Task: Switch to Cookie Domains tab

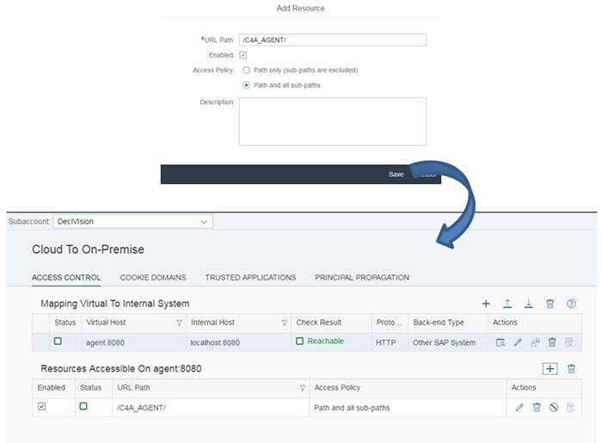Action: click(x=153, y=278)
